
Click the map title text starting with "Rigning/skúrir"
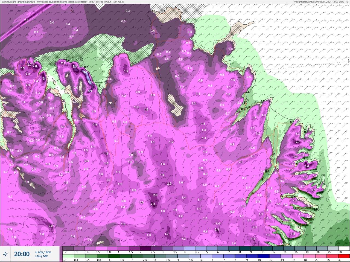coord(62,2)
